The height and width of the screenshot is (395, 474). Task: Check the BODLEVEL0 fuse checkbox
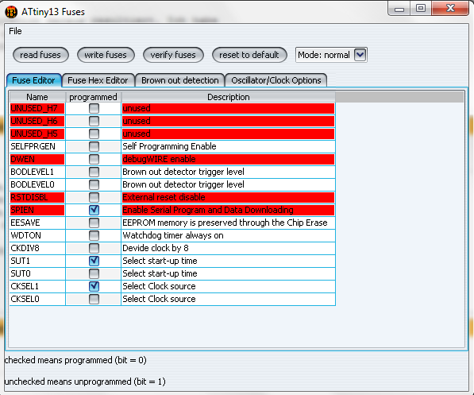click(x=94, y=184)
